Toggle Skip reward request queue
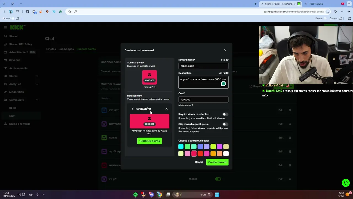The height and width of the screenshot is (199, 353). click(x=226, y=124)
